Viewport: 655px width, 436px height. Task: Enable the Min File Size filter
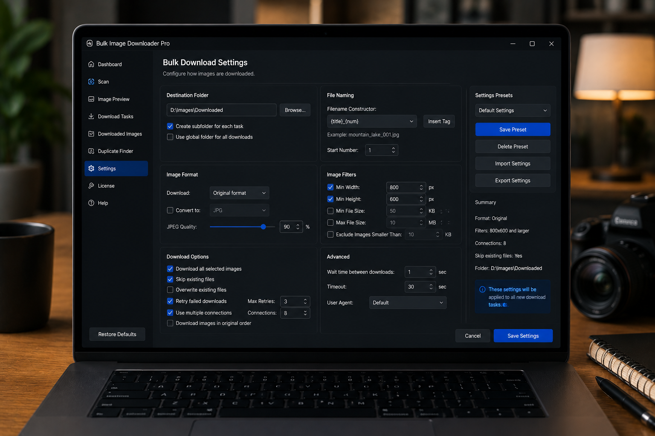click(330, 211)
